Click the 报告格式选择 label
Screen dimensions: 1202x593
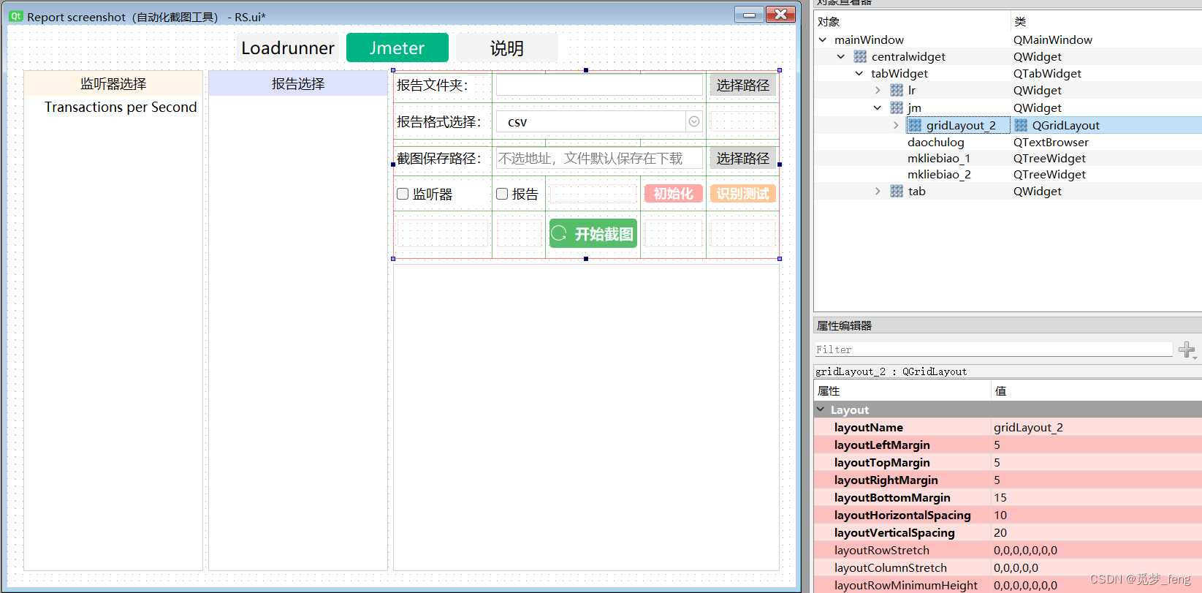(438, 121)
